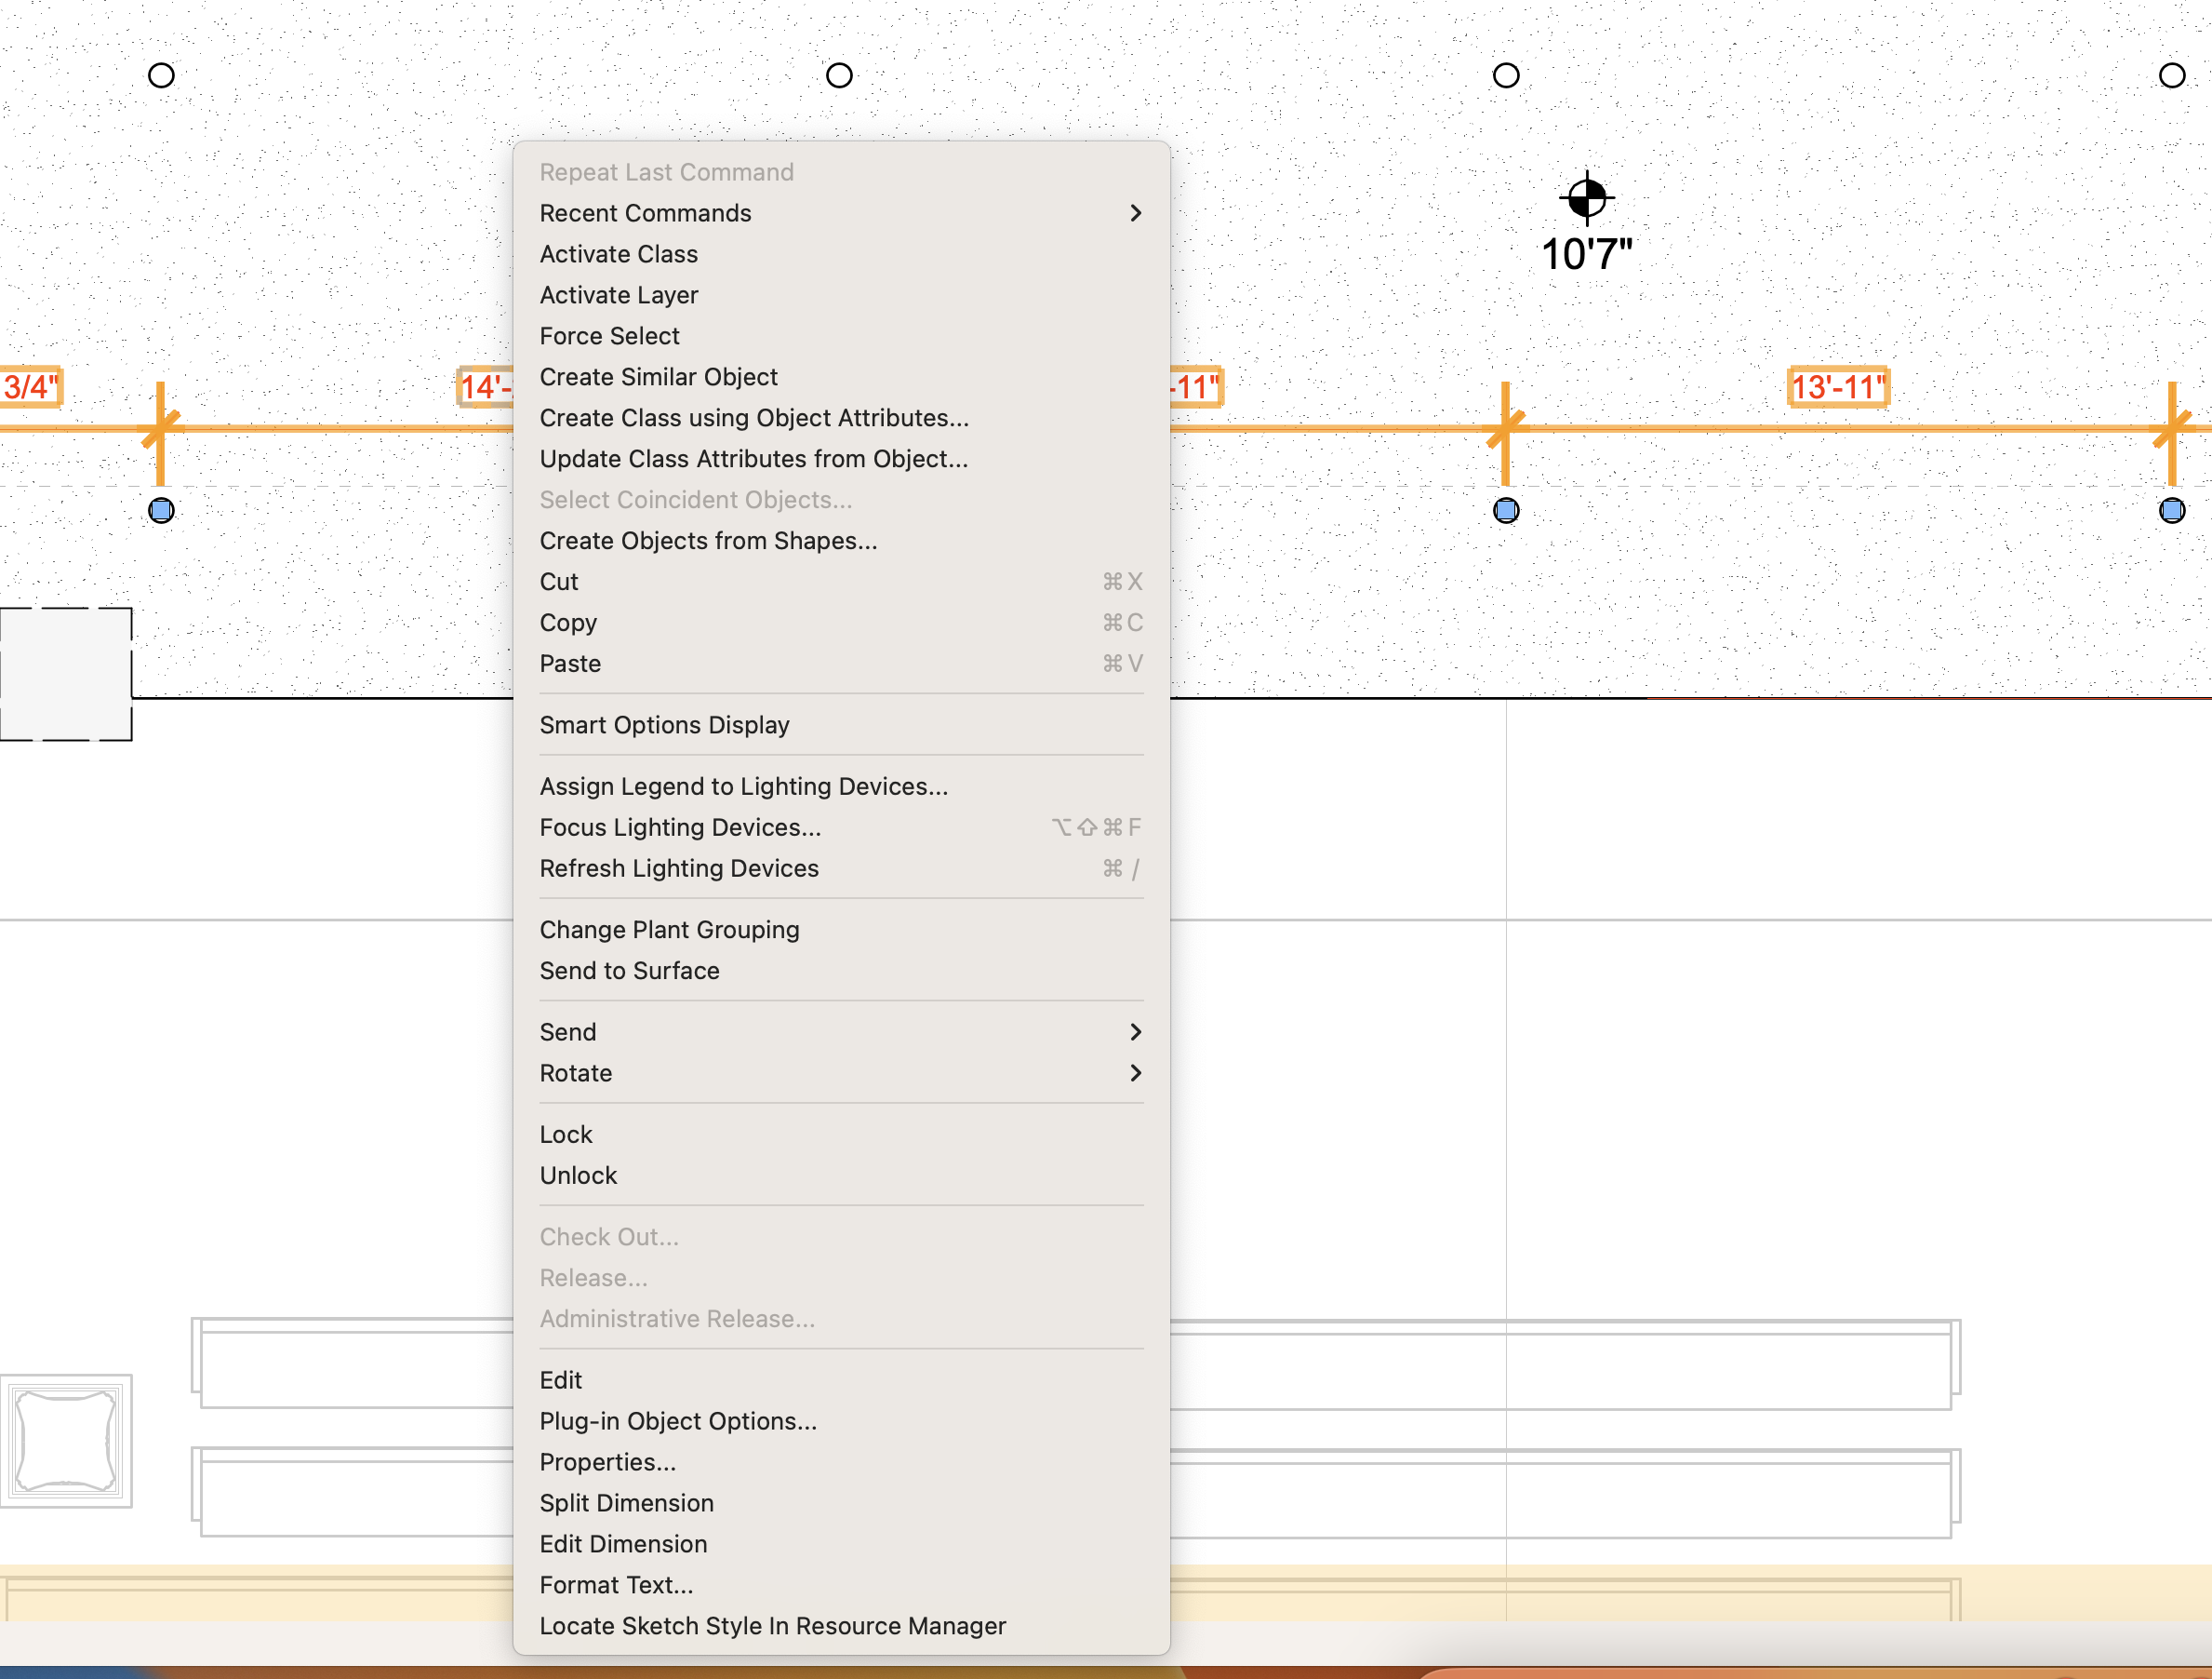Viewport: 2212px width, 1679px height.
Task: Click the crosshair elevation marker icon
Action: pyautogui.click(x=1586, y=197)
